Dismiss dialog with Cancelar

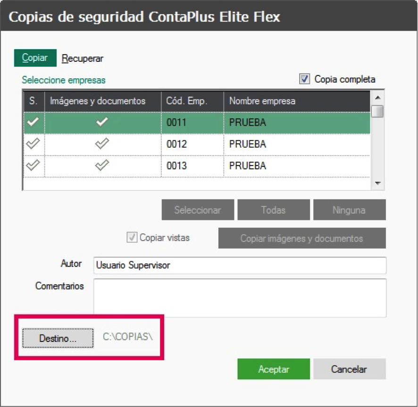(349, 369)
